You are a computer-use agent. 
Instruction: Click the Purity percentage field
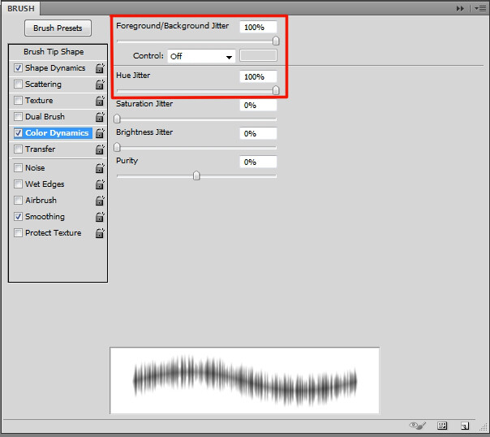[x=258, y=162]
